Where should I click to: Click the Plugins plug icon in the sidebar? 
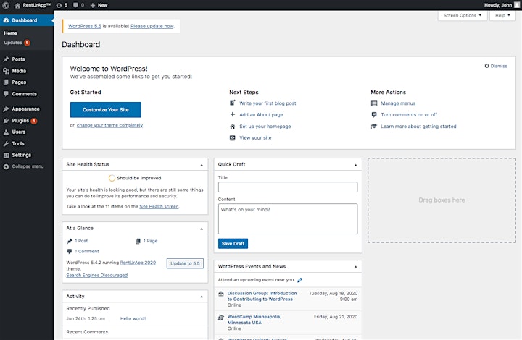[6, 121]
